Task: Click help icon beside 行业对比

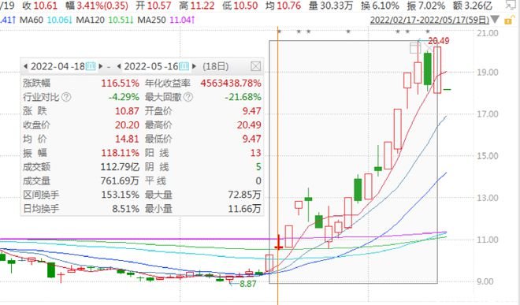Action: coord(66,97)
